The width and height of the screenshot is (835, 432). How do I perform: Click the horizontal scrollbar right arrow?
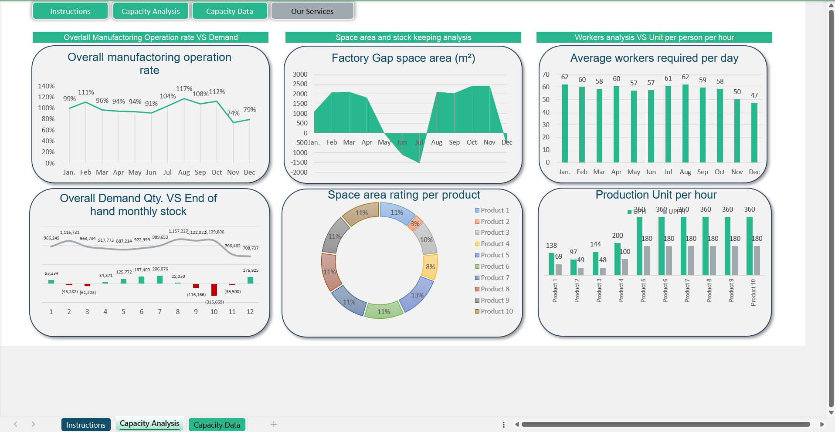tap(822, 424)
